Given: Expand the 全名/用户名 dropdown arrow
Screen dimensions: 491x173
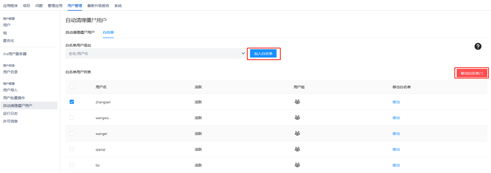Looking at the screenshot, I should coord(243,53).
